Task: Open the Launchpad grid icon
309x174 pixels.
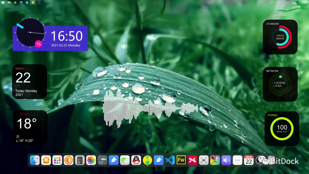Action: 57,160
